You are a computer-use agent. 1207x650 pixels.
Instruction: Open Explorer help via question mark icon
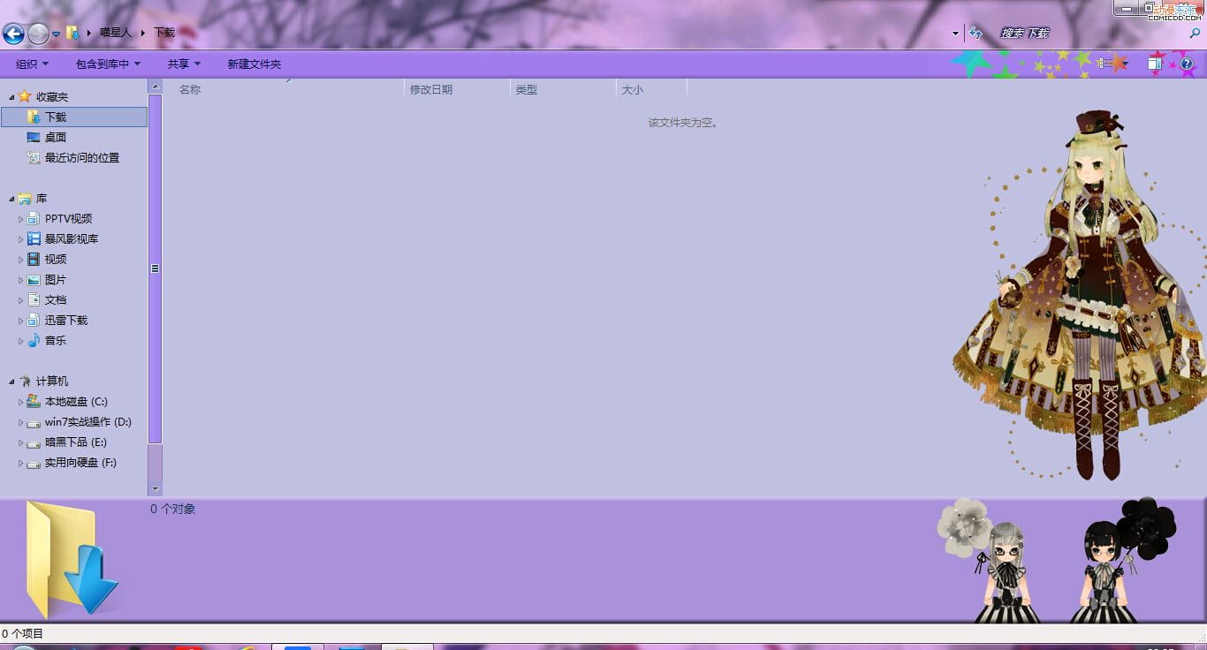click(1185, 64)
